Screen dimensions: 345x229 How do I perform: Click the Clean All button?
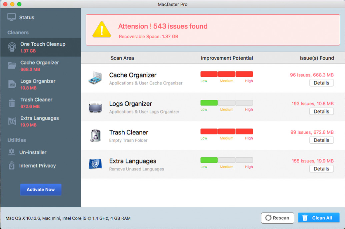pyautogui.click(x=319, y=218)
